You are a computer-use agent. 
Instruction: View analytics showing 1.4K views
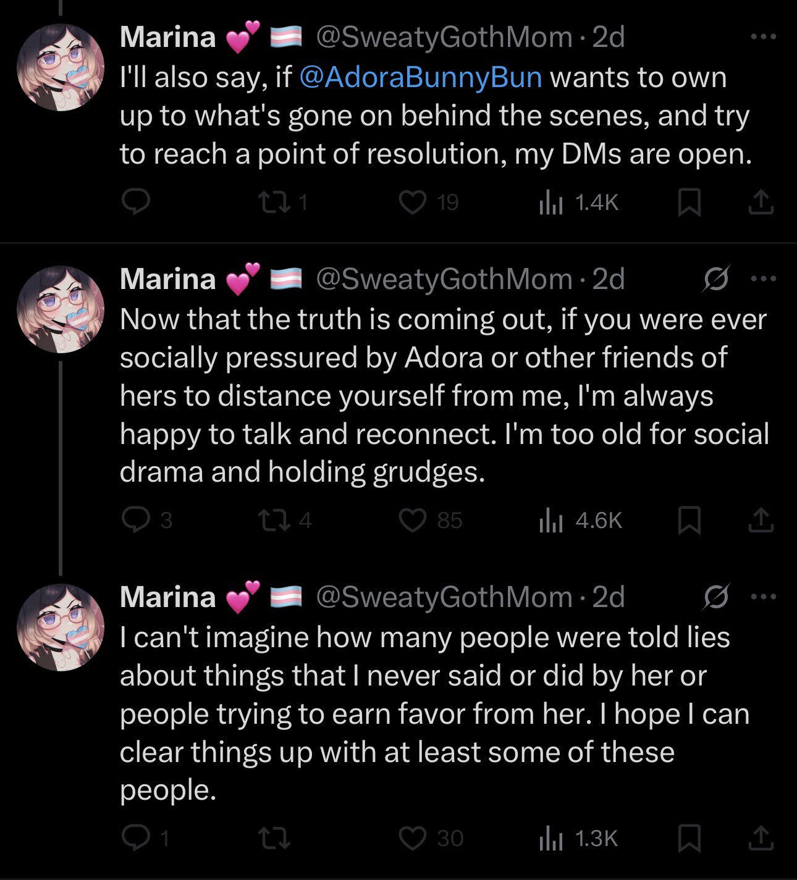click(578, 202)
